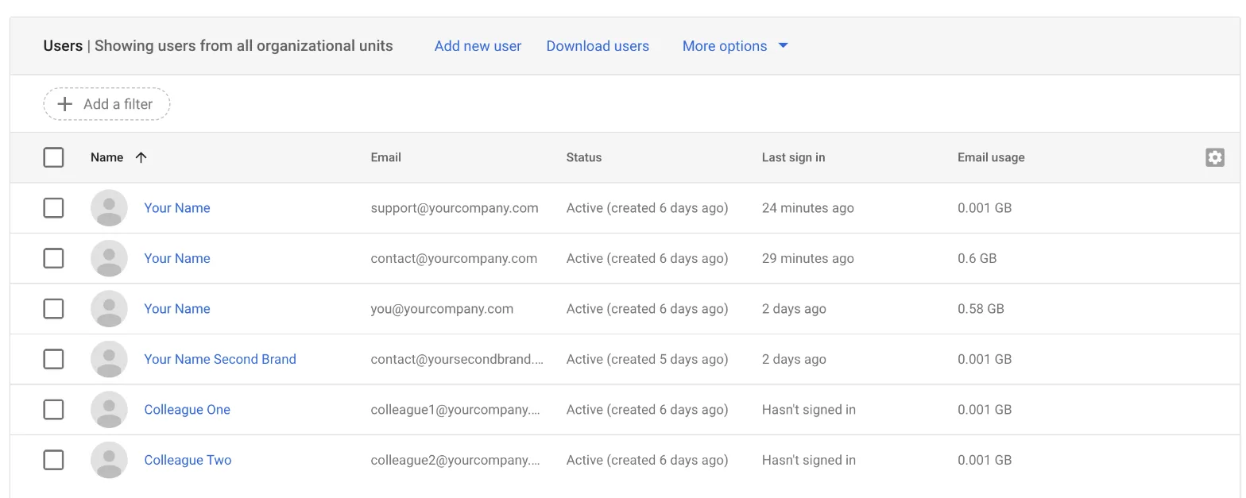Click Colleague Two's 'Hasn't signed in' text
1246x498 pixels.
click(x=808, y=460)
